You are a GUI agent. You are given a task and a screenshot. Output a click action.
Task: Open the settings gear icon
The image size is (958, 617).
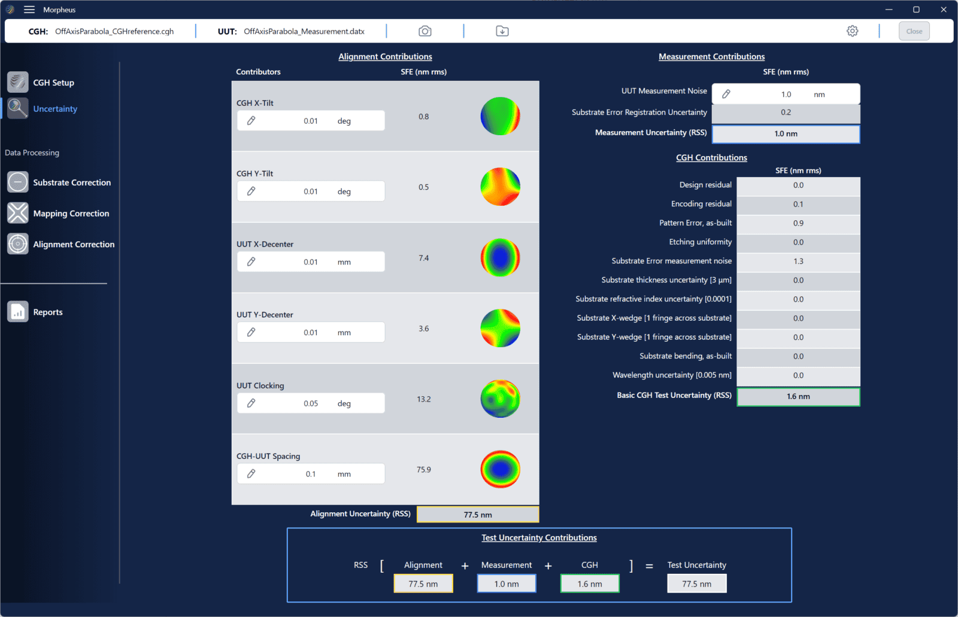coord(852,31)
